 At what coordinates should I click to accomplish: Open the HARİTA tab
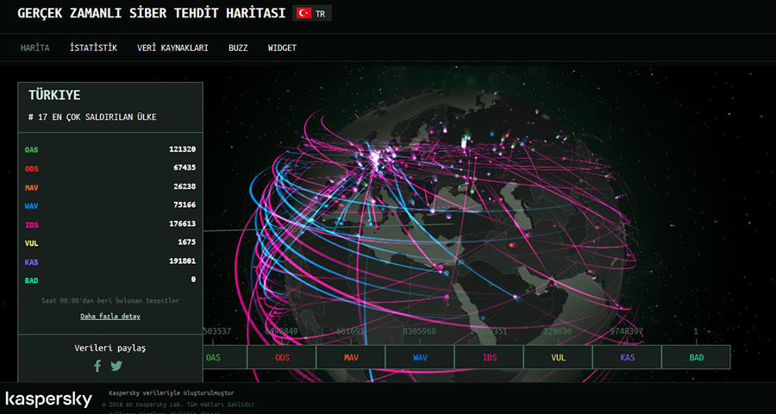click(34, 48)
